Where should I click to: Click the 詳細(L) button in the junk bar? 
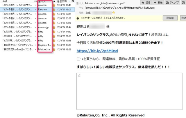tap(170, 18)
